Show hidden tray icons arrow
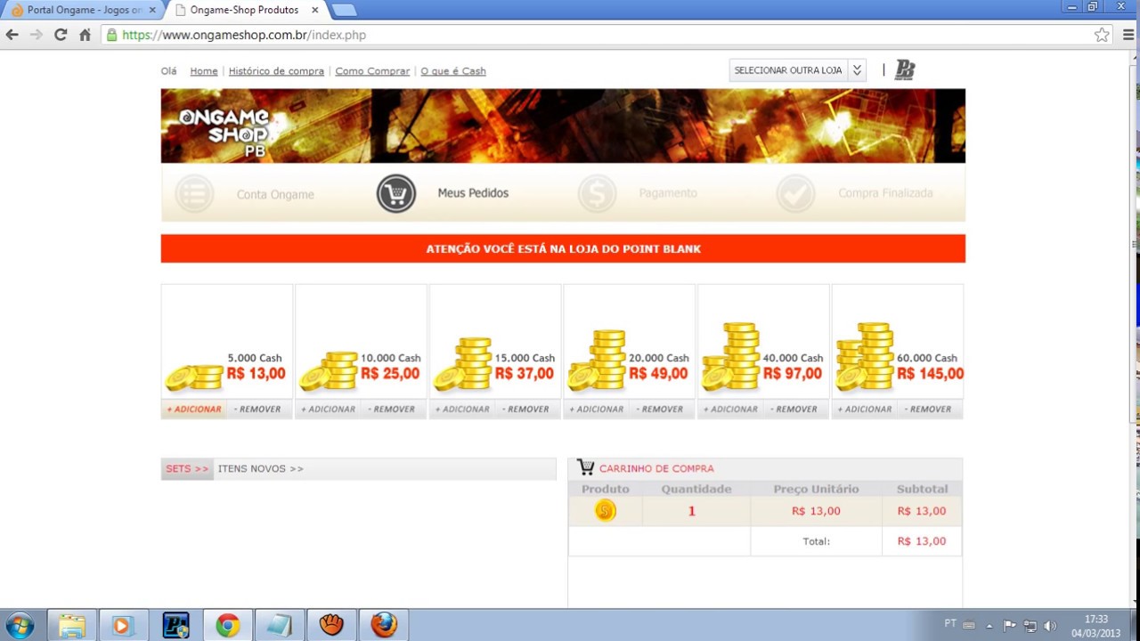This screenshot has height=641, width=1140. tap(989, 626)
